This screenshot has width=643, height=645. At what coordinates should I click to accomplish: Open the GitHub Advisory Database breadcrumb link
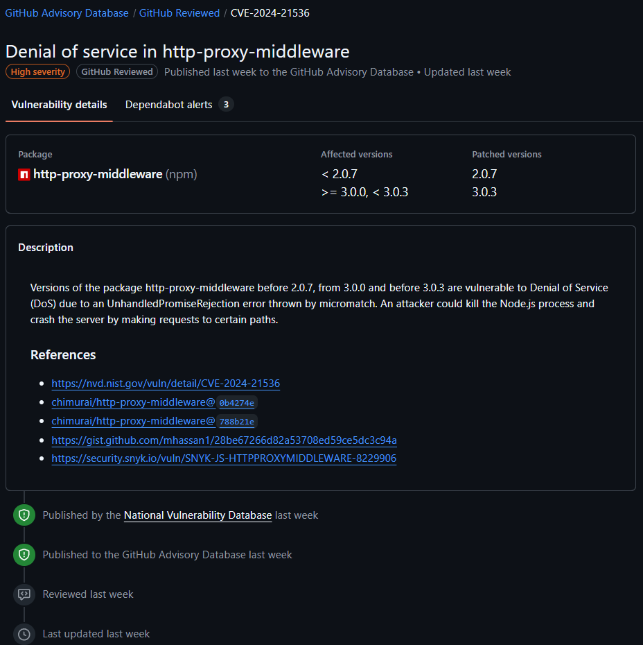coord(67,12)
